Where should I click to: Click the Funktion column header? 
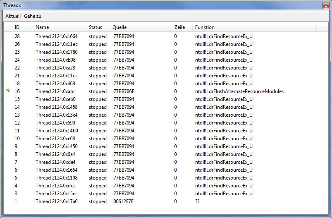pos(205,27)
